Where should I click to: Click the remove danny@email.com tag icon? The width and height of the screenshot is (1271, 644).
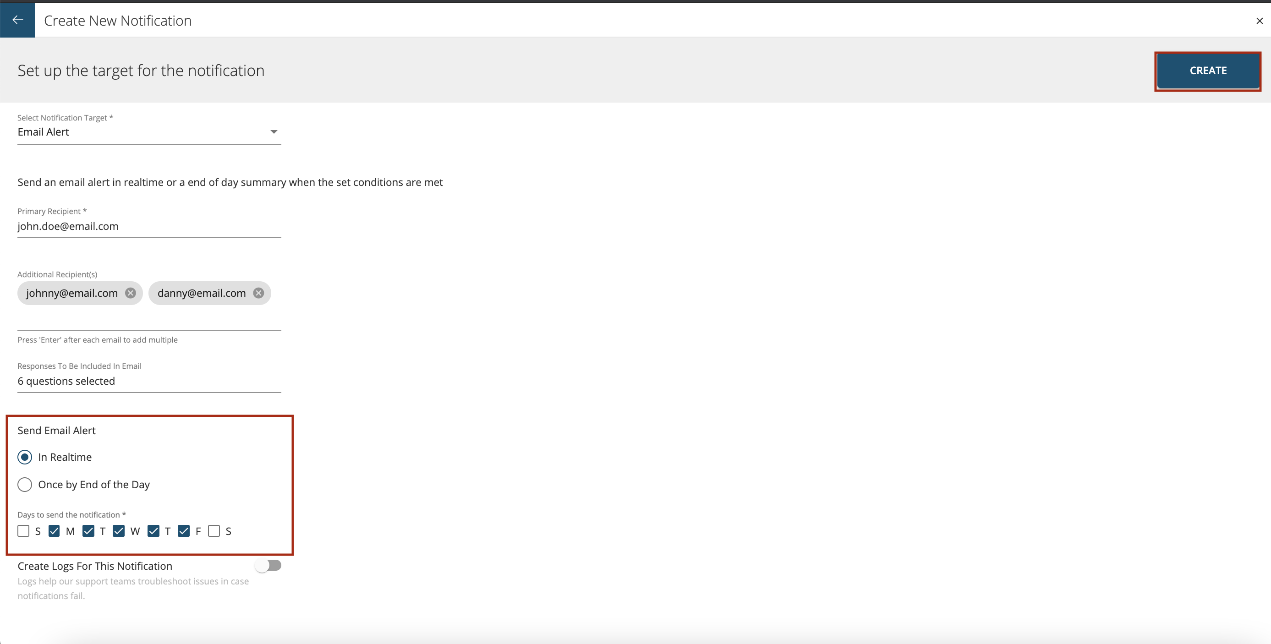(x=259, y=292)
